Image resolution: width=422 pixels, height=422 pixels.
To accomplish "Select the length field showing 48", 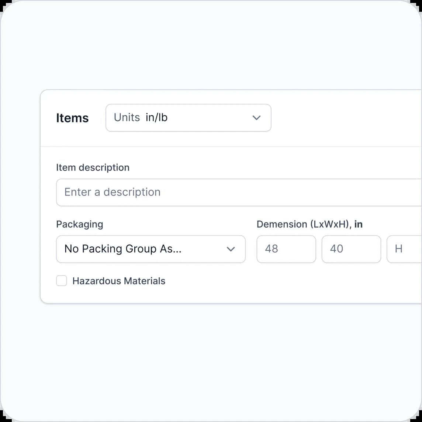I will pyautogui.click(x=286, y=249).
